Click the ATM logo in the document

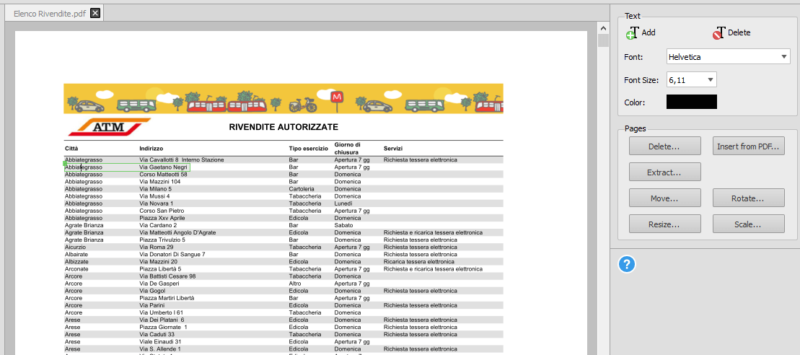(x=110, y=126)
